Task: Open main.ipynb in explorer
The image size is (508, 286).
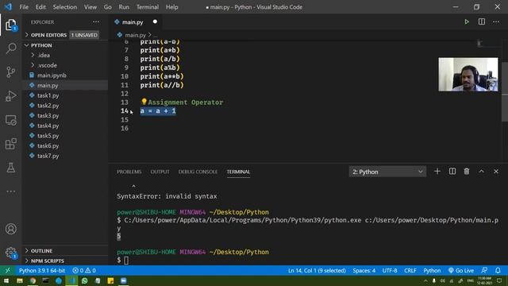Action: tap(52, 75)
